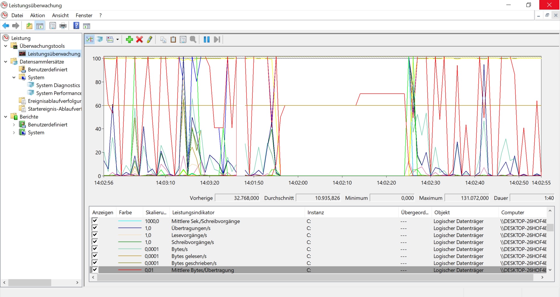Uncheck the Bytes/s counter checkbox

(x=95, y=249)
